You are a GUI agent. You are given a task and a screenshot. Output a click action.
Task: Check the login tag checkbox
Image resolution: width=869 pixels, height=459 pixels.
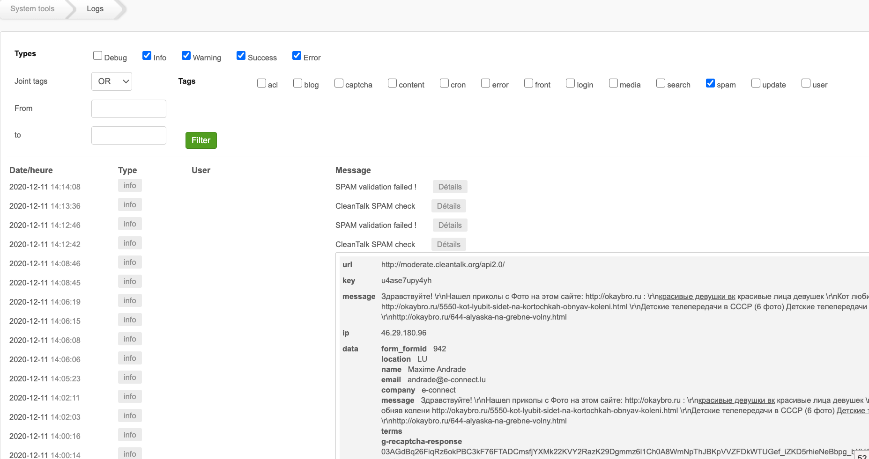[x=570, y=83]
